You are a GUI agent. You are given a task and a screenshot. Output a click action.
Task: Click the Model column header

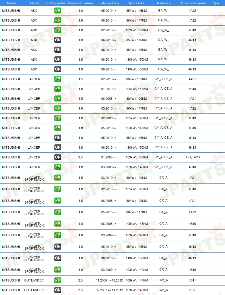34,3
